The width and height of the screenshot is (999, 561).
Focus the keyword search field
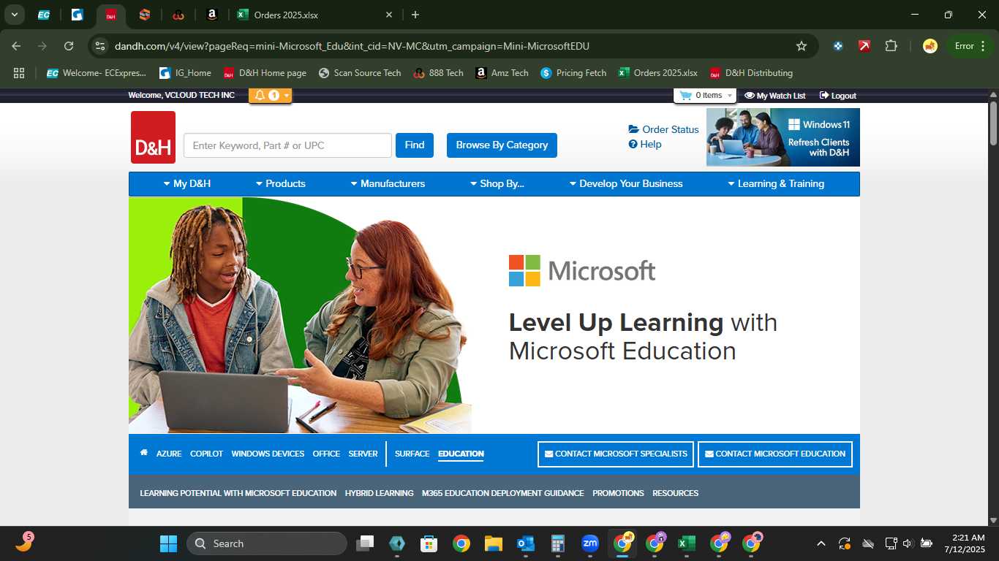click(287, 145)
